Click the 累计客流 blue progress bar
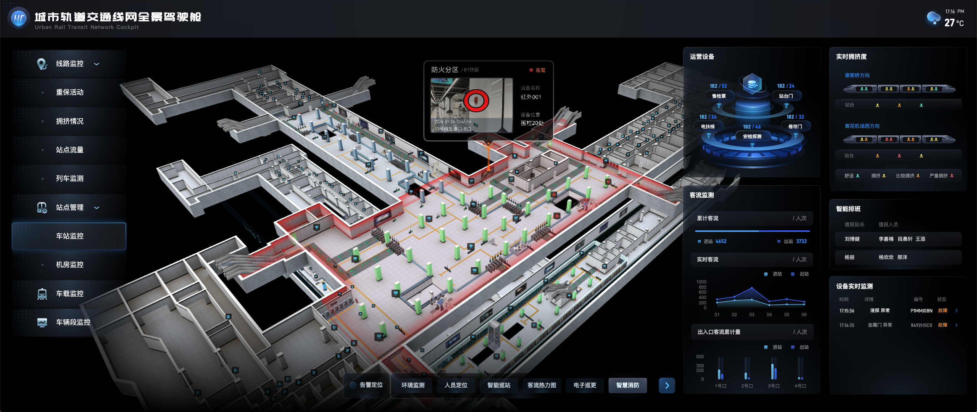The width and height of the screenshot is (977, 412). 752,231
